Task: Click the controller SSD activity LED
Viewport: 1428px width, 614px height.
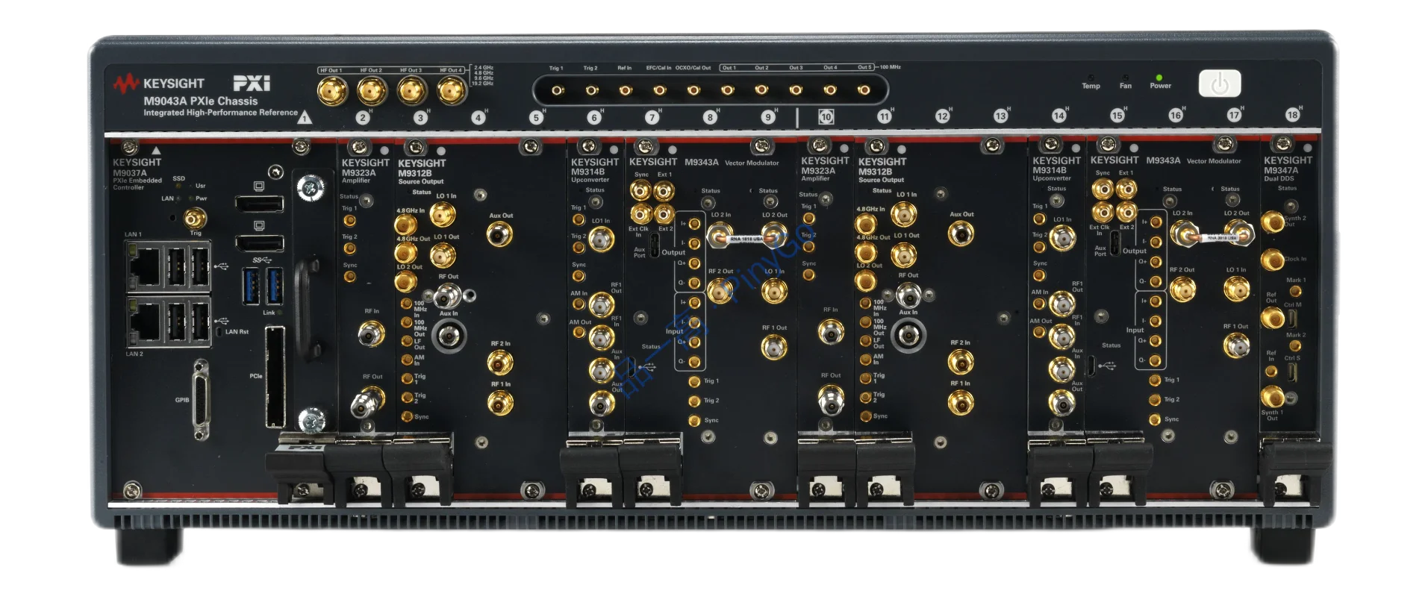Action: tap(179, 186)
